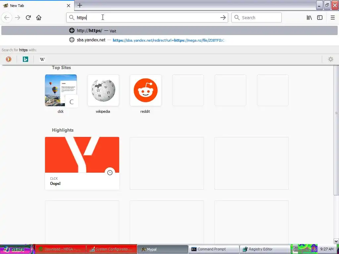
Task: Click the magnifier icon in Search box
Action: [x=237, y=18]
